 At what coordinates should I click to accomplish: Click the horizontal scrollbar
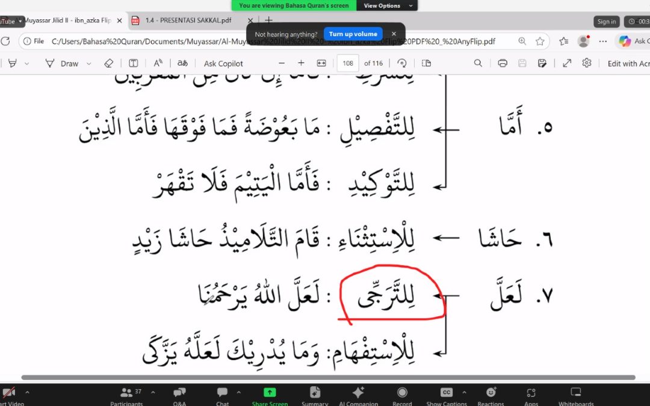(329, 377)
